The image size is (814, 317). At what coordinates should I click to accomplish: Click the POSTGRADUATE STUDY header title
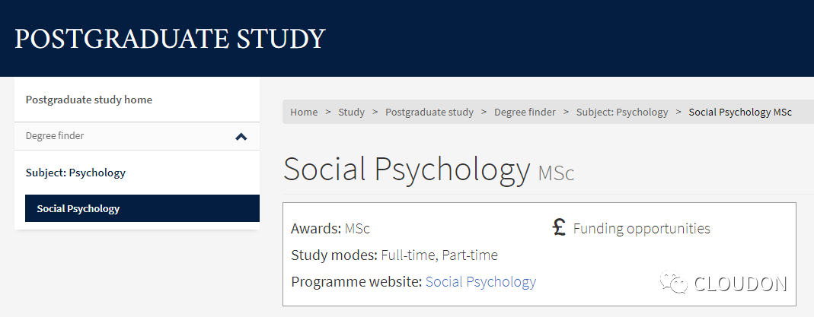coord(171,39)
